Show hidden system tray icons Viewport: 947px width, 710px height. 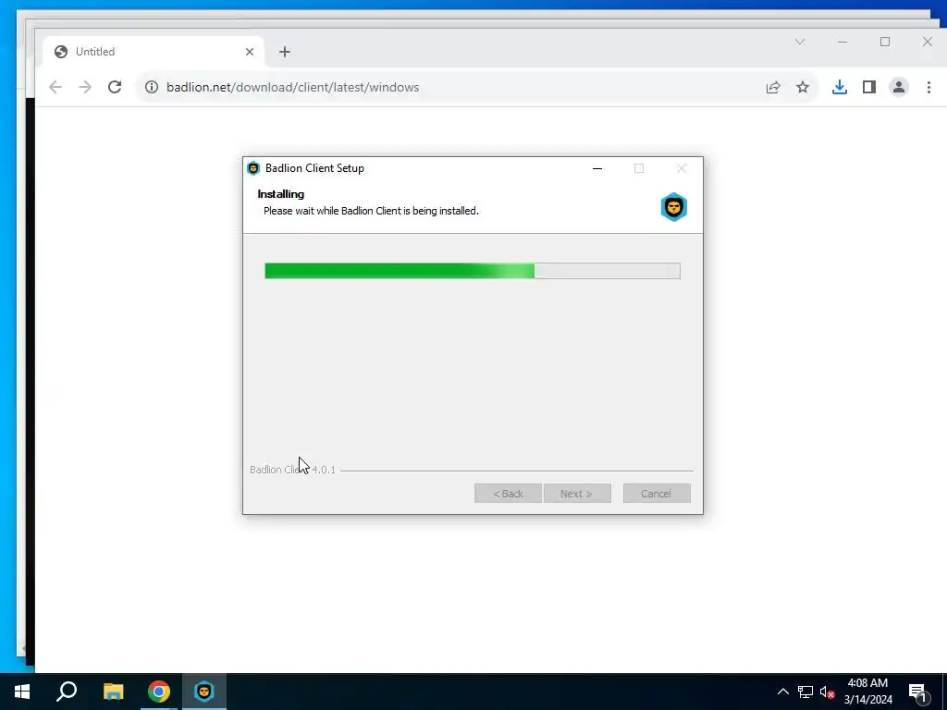(x=782, y=692)
